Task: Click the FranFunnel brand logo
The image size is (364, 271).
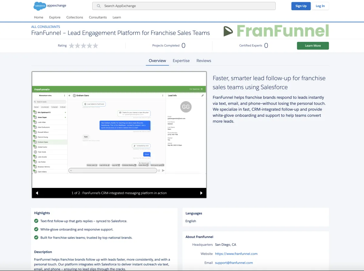Action: click(276, 31)
